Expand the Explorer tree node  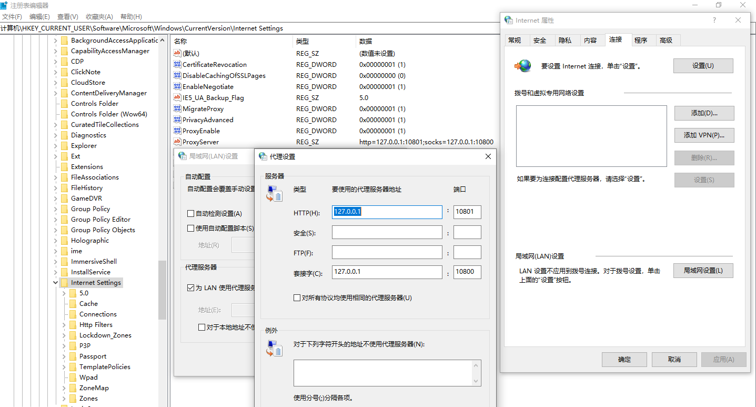[x=56, y=146]
